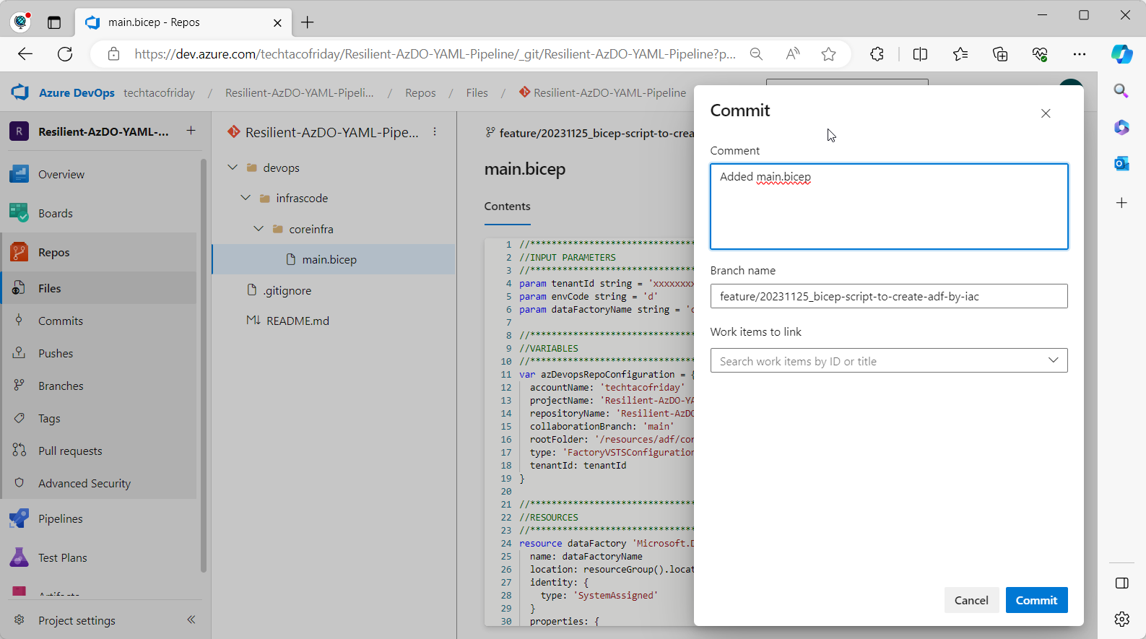1146x639 pixels.
Task: Click the browser Refresh icon
Action: [65, 54]
